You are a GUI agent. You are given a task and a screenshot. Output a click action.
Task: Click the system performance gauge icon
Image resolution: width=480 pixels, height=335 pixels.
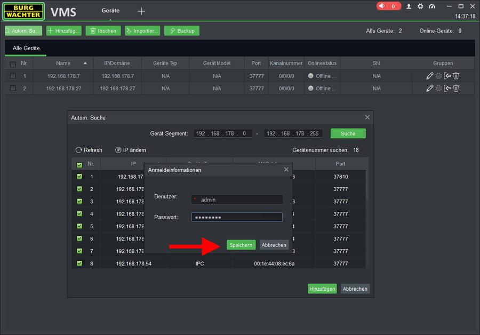[432, 6]
